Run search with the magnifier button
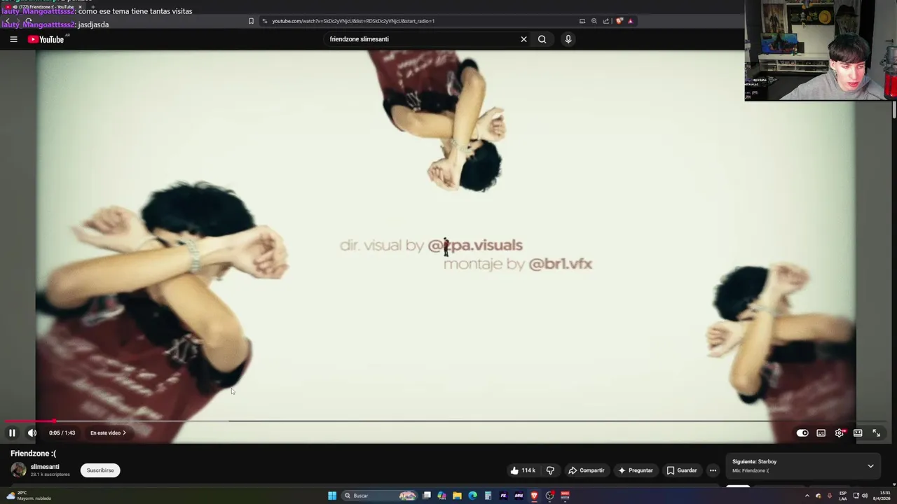The height and width of the screenshot is (504, 897). pyautogui.click(x=542, y=39)
